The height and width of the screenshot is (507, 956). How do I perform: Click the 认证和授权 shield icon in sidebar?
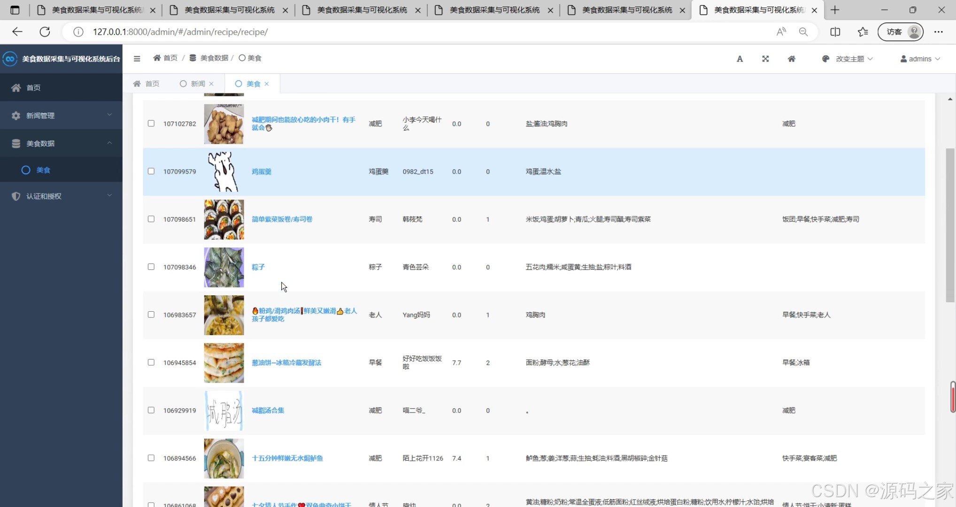tap(15, 196)
